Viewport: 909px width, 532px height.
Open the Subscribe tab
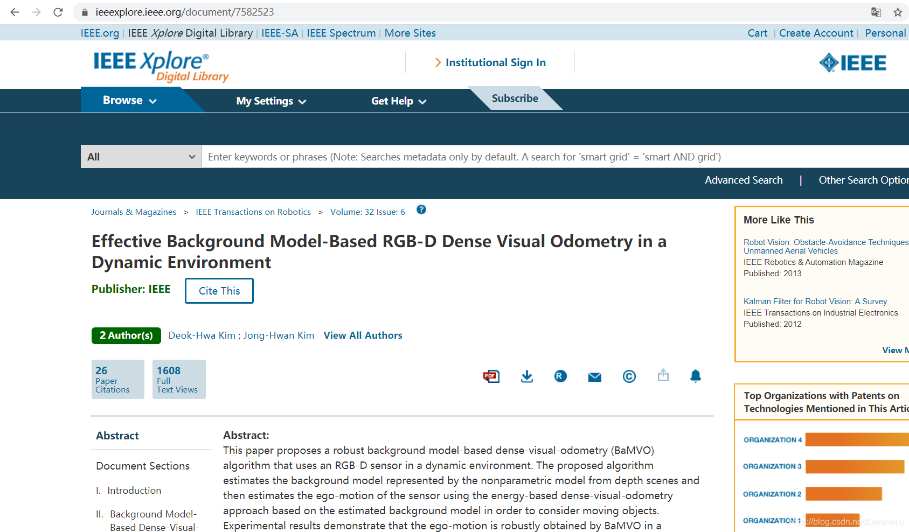coord(515,98)
